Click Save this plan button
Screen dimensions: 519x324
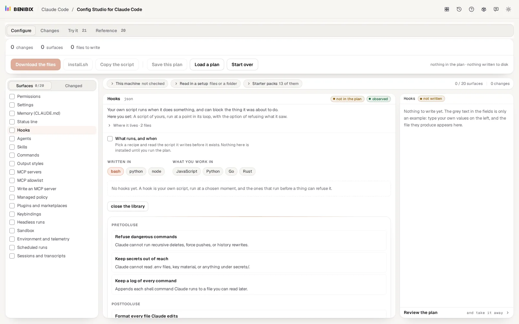[x=167, y=64]
